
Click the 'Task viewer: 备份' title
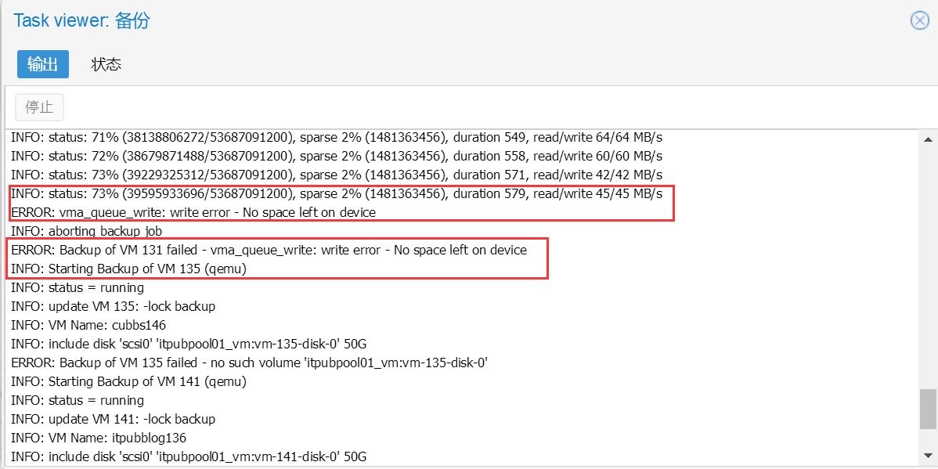[81, 21]
